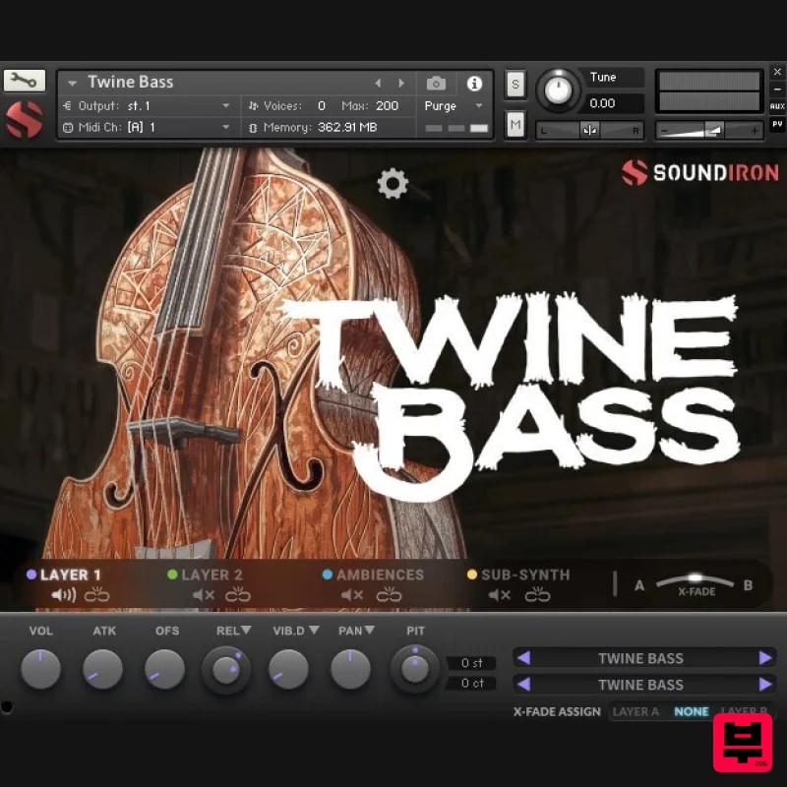Select the wrench edit icon top left
Viewport: 787px width, 787px height.
tap(25, 80)
